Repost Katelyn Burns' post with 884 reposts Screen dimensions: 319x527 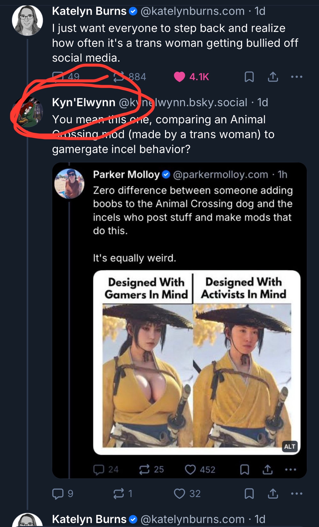[x=119, y=77]
